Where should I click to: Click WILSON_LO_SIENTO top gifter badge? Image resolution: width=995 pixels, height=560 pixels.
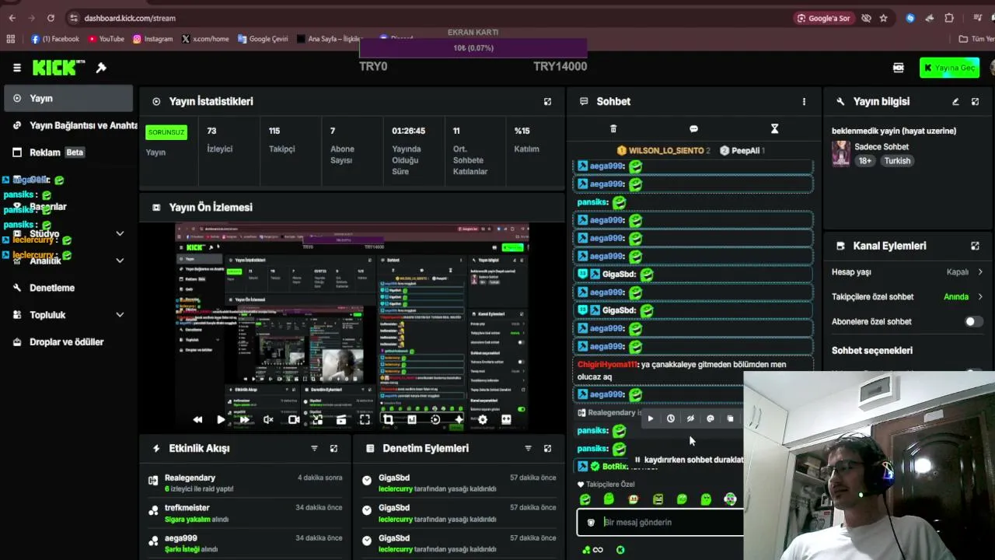pos(663,150)
